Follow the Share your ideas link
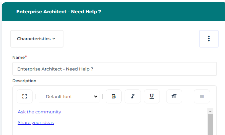 (36, 122)
